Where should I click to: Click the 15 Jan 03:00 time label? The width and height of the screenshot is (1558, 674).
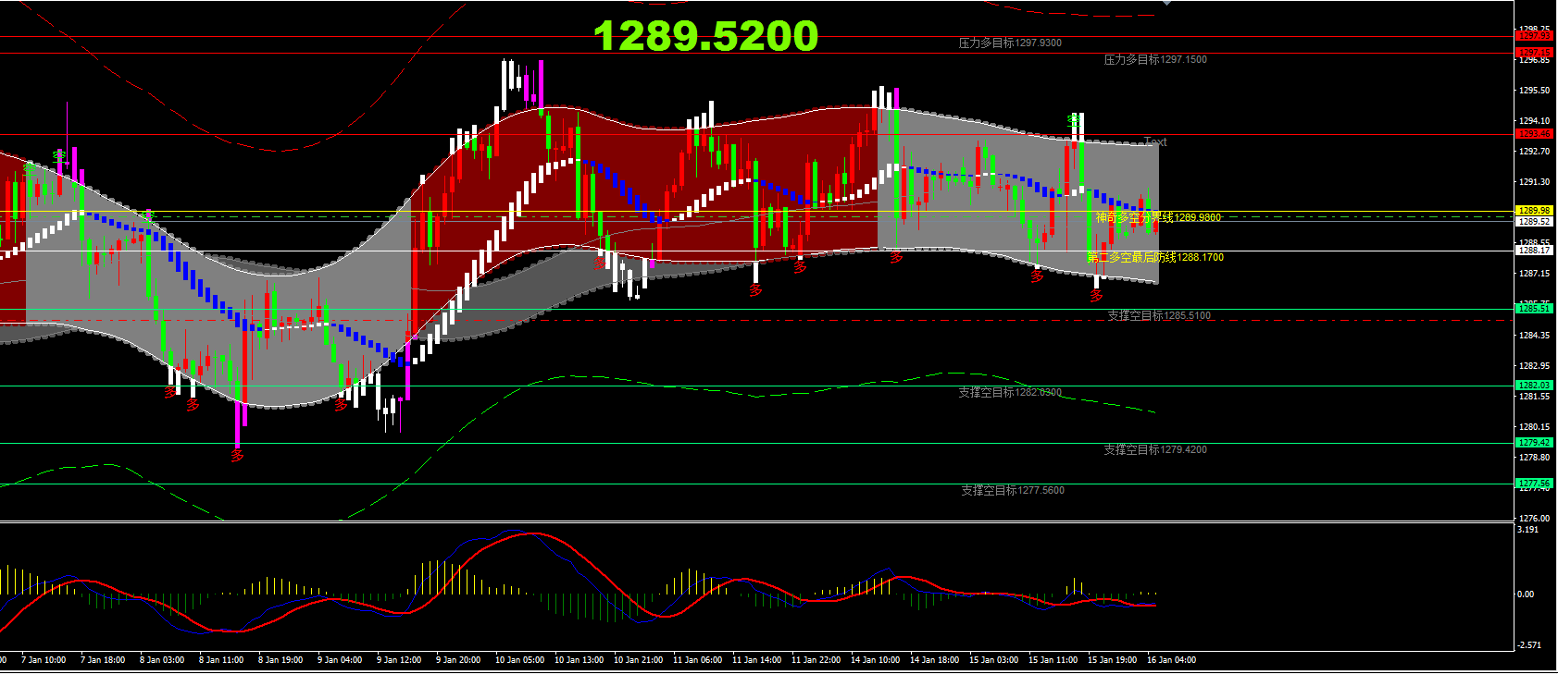point(993,660)
